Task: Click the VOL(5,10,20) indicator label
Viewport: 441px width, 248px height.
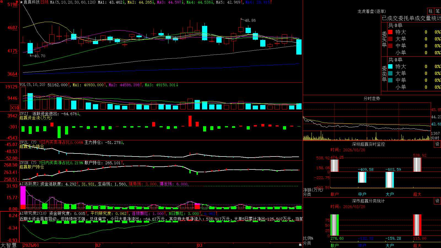Action: pyautogui.click(x=32, y=85)
